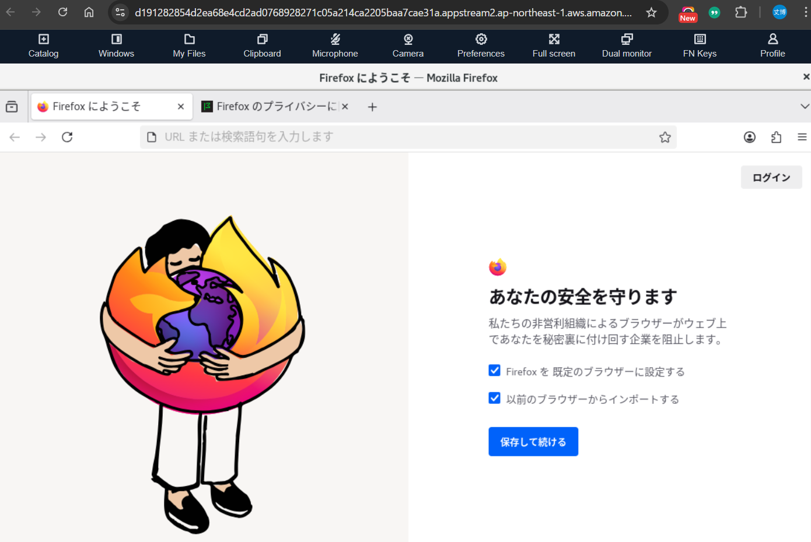Uncheck 以前のブラウザーからインポートする checkbox
The height and width of the screenshot is (542, 811).
click(x=494, y=398)
